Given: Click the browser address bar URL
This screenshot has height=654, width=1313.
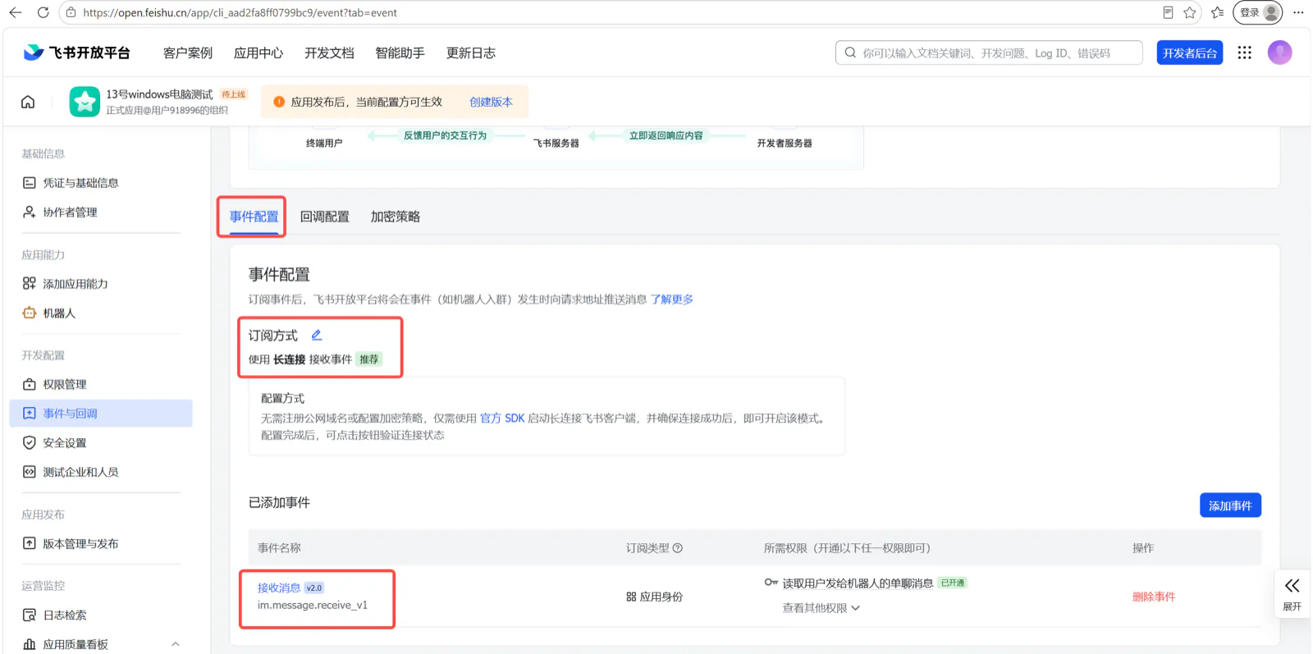Looking at the screenshot, I should tap(240, 12).
